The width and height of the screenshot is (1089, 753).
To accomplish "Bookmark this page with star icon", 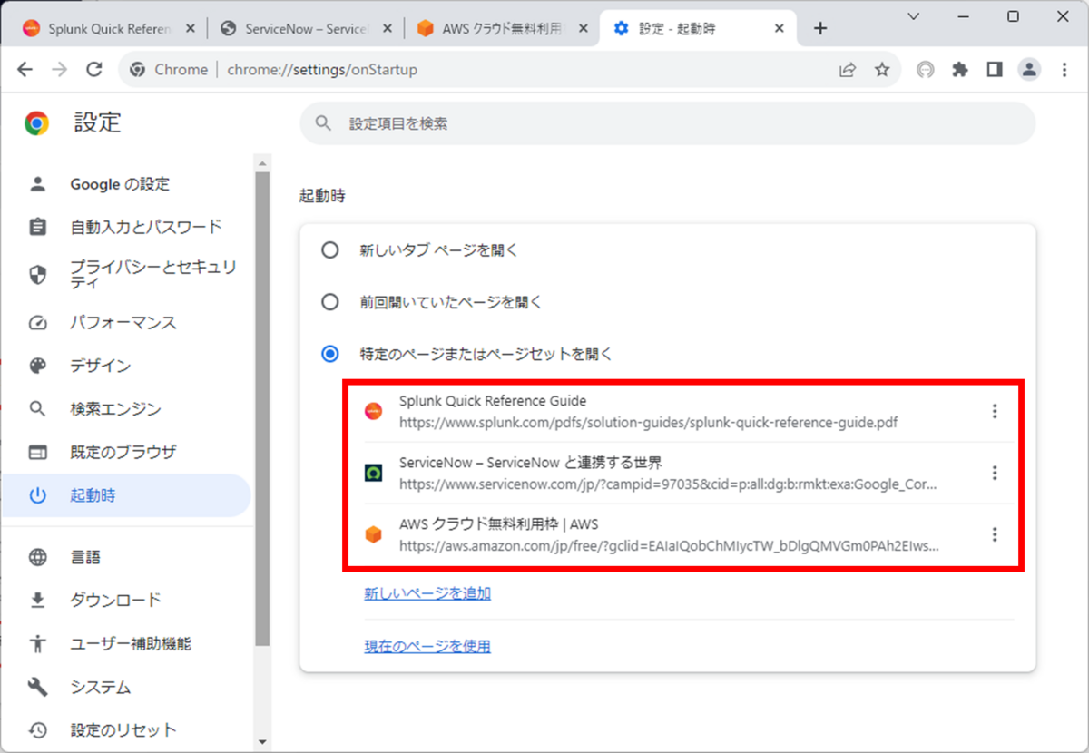I will [882, 70].
